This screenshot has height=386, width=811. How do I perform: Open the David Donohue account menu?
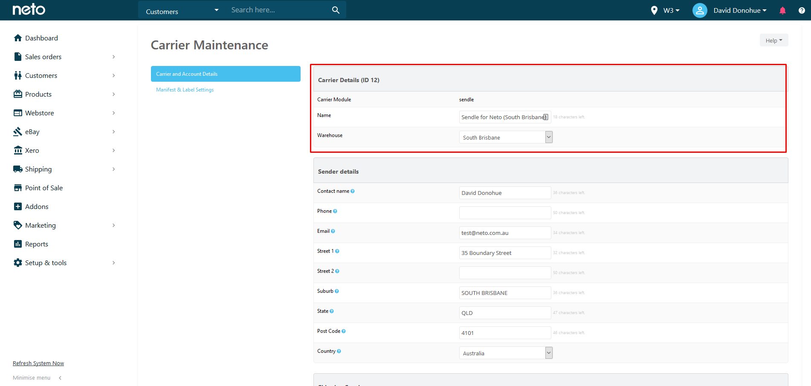(x=740, y=10)
